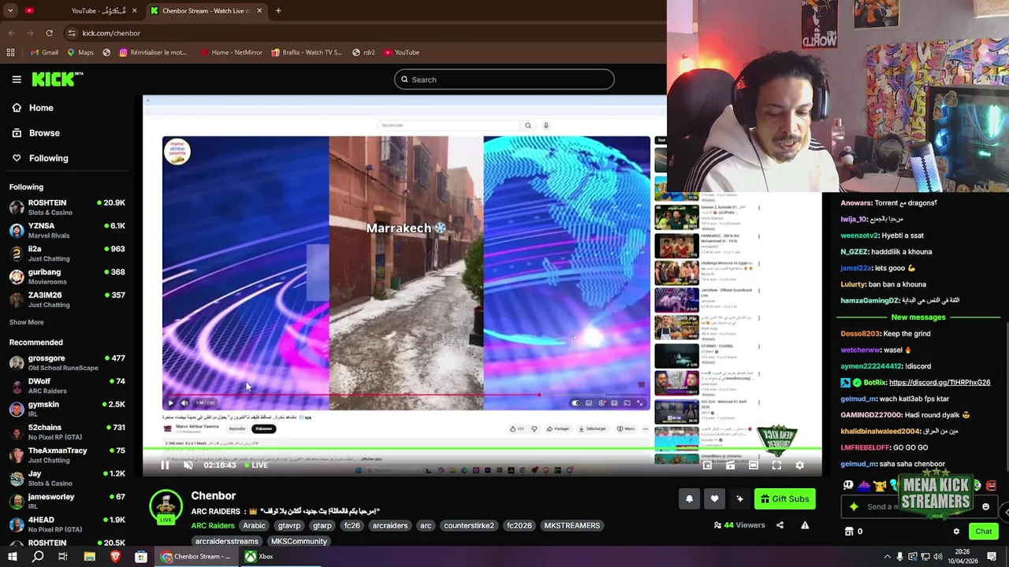Go back in browser history
This screenshot has height=567, width=1009.
(11, 33)
